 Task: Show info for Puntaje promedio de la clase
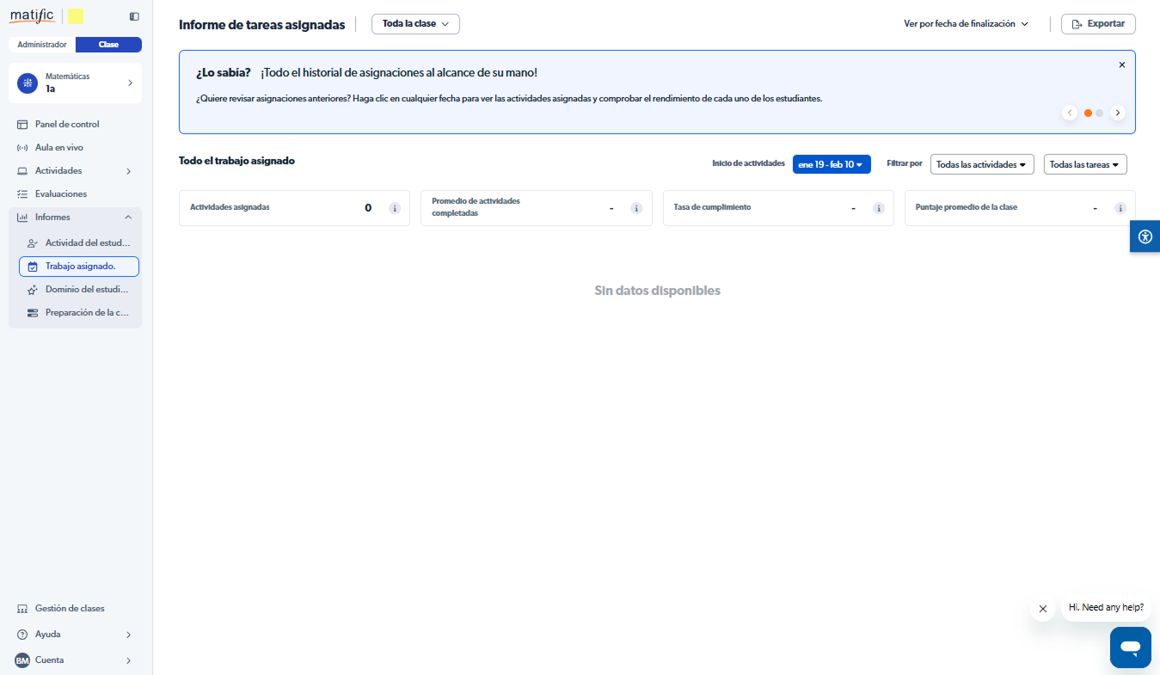click(1120, 208)
